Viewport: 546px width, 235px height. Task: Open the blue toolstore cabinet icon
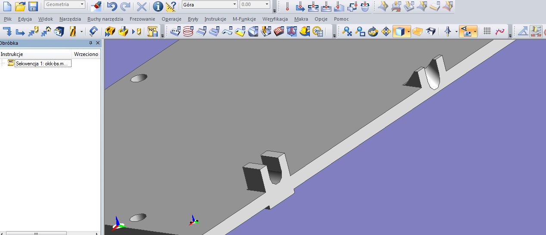point(59,31)
